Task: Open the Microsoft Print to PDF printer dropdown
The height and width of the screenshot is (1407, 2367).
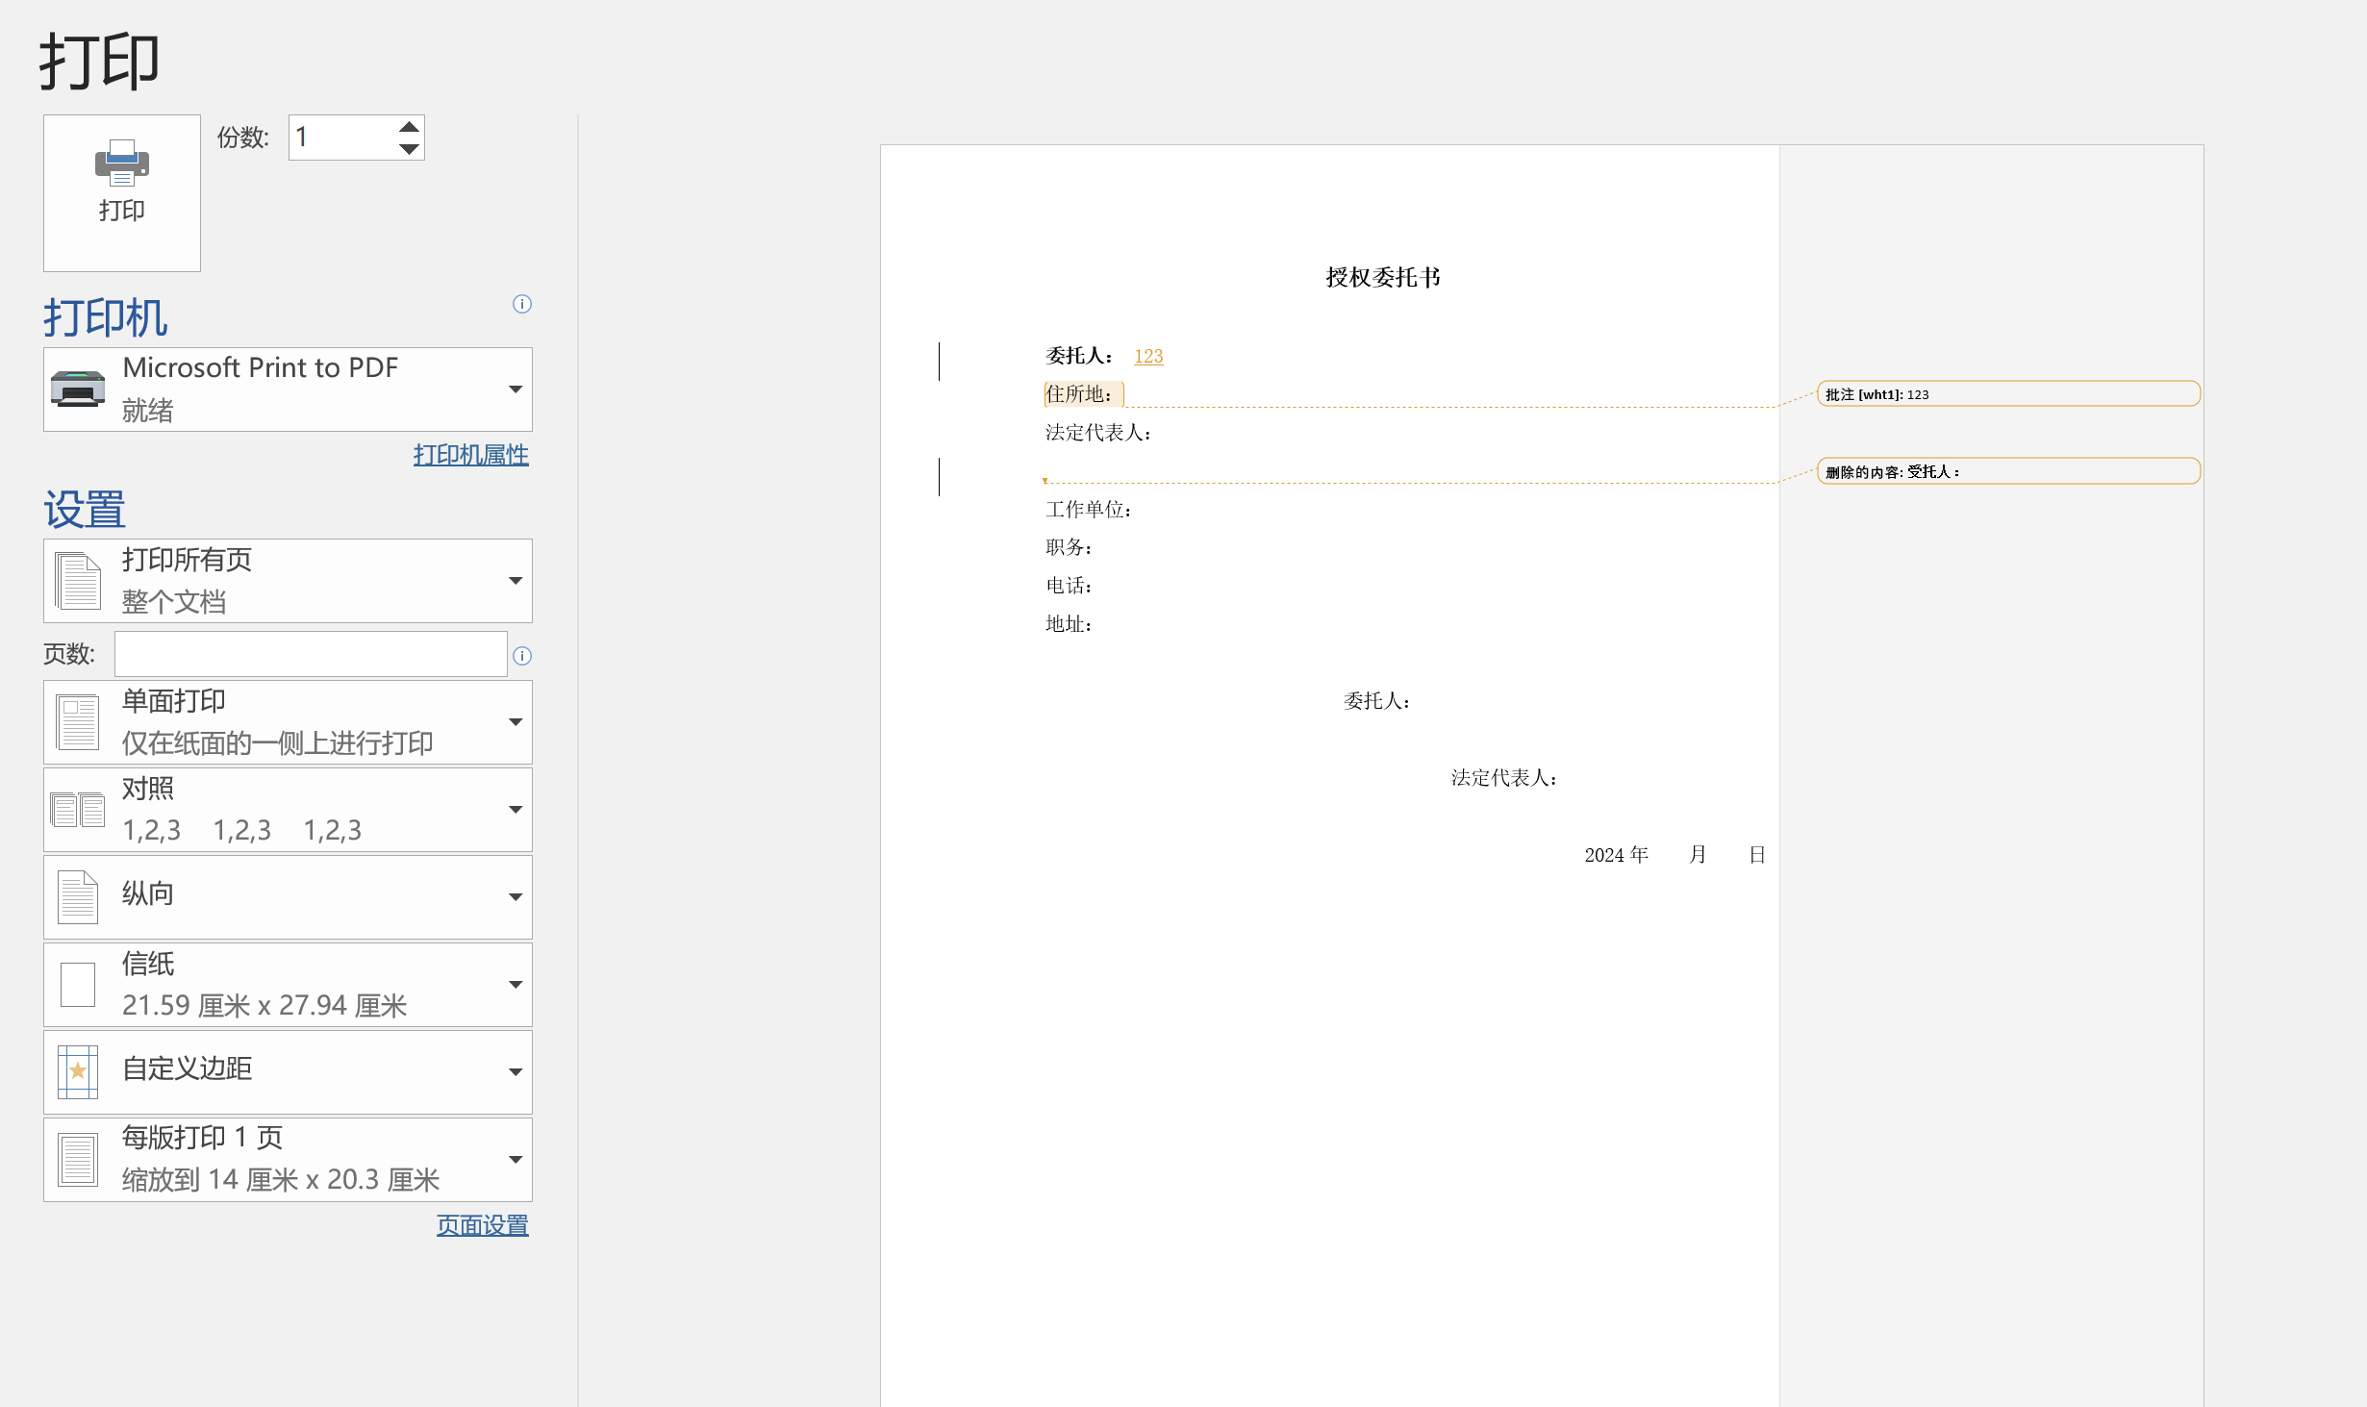Action: (x=288, y=389)
